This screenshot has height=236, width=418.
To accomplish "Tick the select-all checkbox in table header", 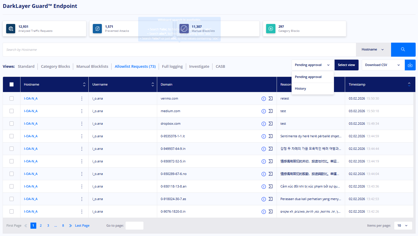I will point(12,84).
